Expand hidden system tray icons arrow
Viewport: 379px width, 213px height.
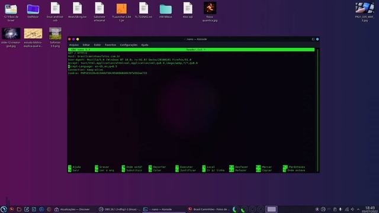pos(358,209)
